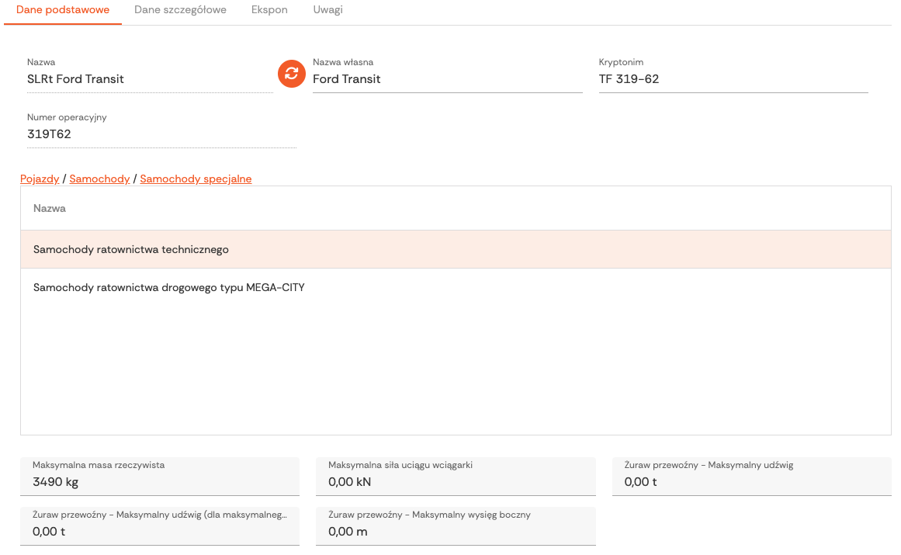This screenshot has width=901, height=555.
Task: Click the Maksymalna masa rzeczywista field
Action: coord(159,482)
